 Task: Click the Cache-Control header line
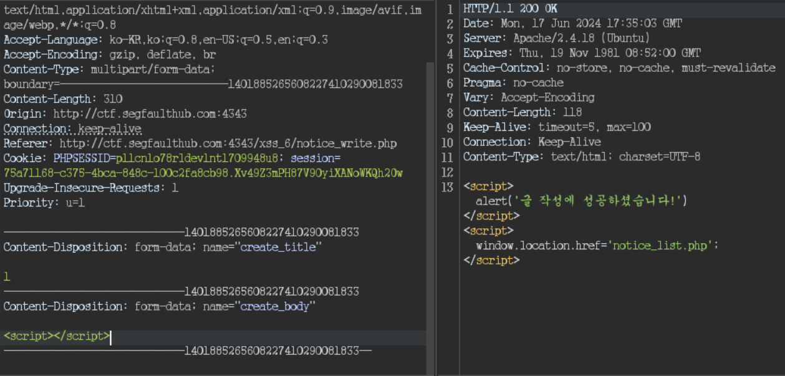(619, 68)
